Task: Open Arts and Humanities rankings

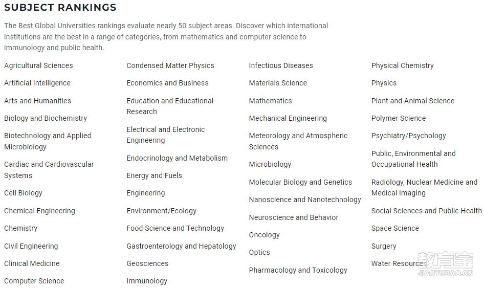Action: coord(38,101)
